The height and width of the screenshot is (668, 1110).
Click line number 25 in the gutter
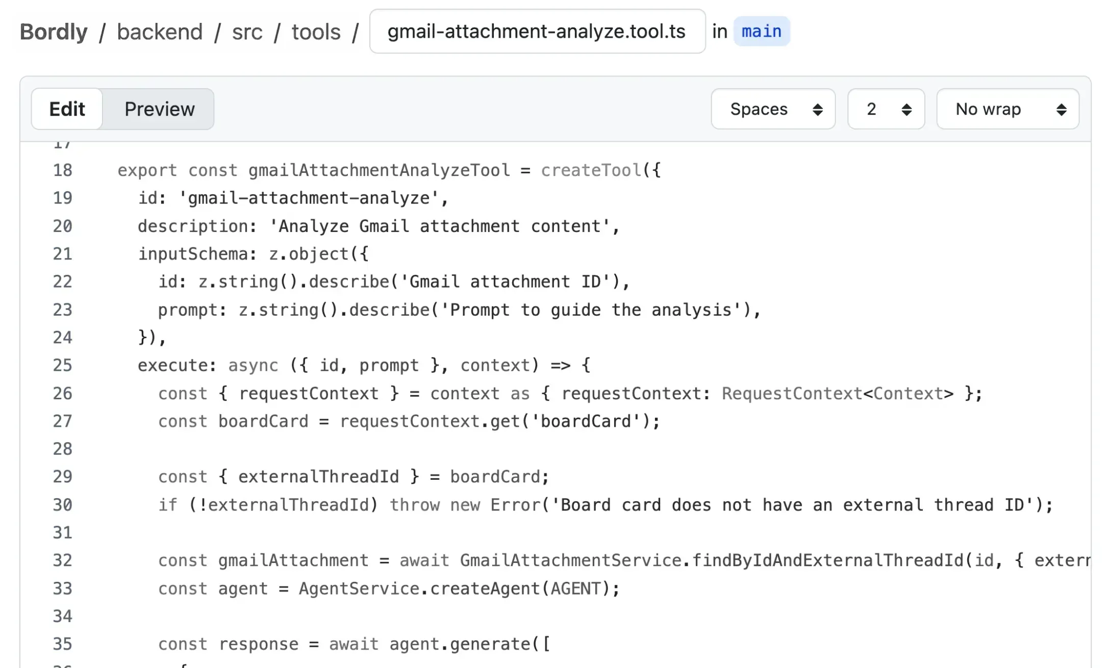click(x=63, y=366)
